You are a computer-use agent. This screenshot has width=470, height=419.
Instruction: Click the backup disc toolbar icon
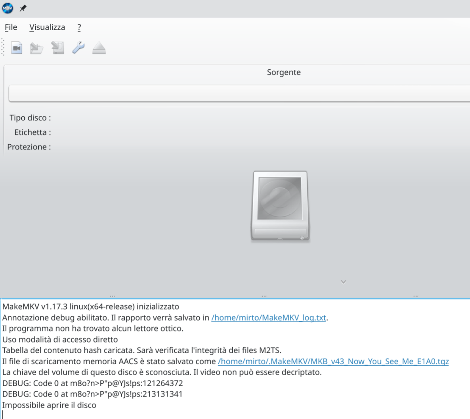click(x=57, y=48)
